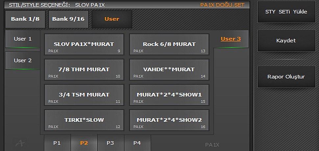Open the Bank 9/16 tab
319x151 pixels.
pyautogui.click(x=68, y=19)
